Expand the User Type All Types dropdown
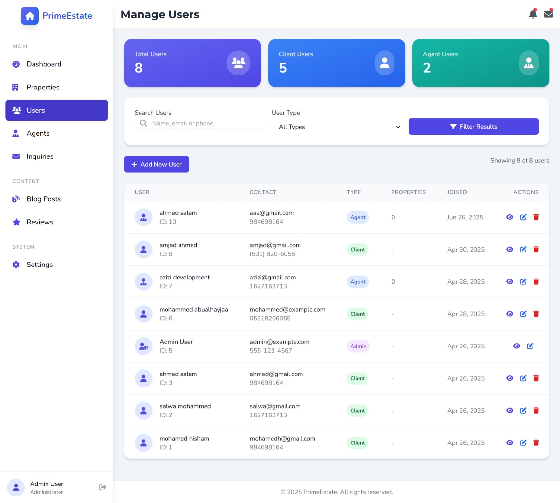This screenshot has height=503, width=560. click(339, 127)
